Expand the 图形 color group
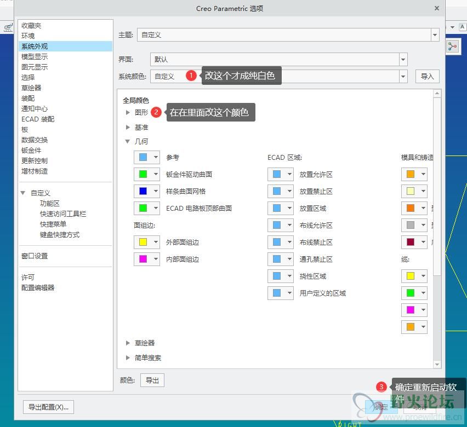The image size is (467, 427). [128, 112]
